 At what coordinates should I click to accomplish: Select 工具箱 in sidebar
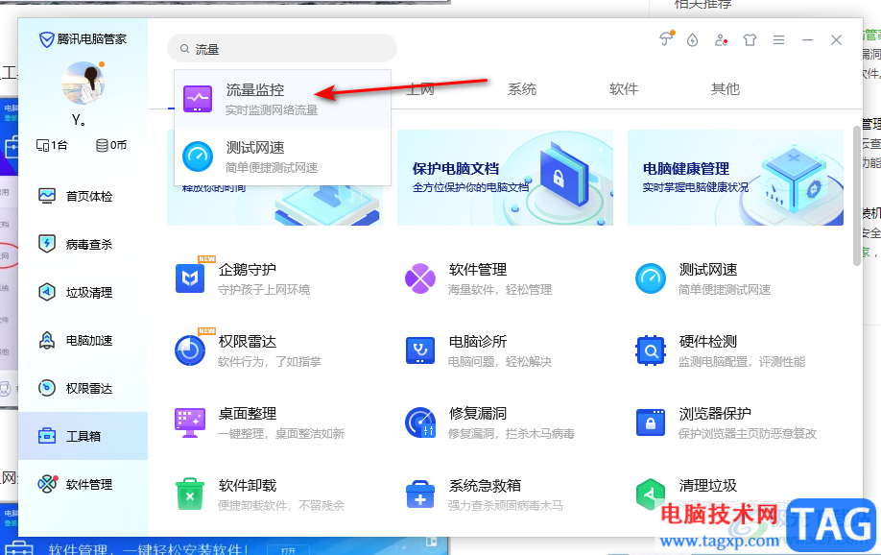[83, 436]
